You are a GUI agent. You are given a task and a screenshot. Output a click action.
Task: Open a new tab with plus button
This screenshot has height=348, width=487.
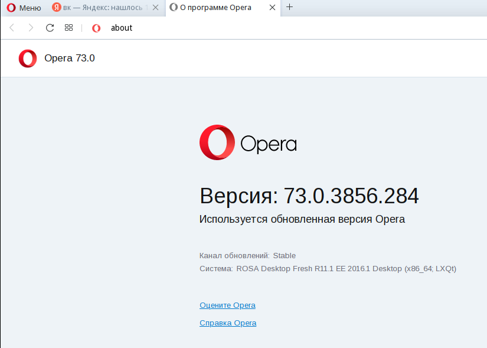pyautogui.click(x=289, y=7)
